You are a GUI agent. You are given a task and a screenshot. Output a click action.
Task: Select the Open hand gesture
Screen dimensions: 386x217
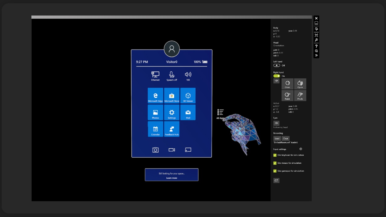(x=300, y=84)
